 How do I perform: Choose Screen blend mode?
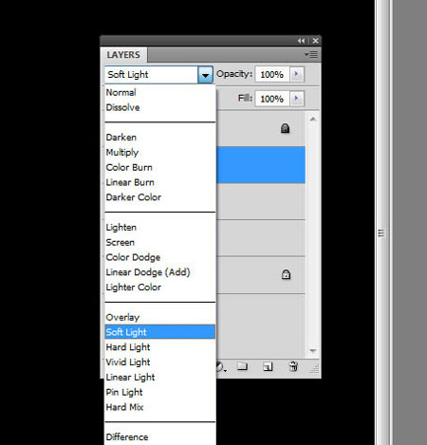coord(160,243)
